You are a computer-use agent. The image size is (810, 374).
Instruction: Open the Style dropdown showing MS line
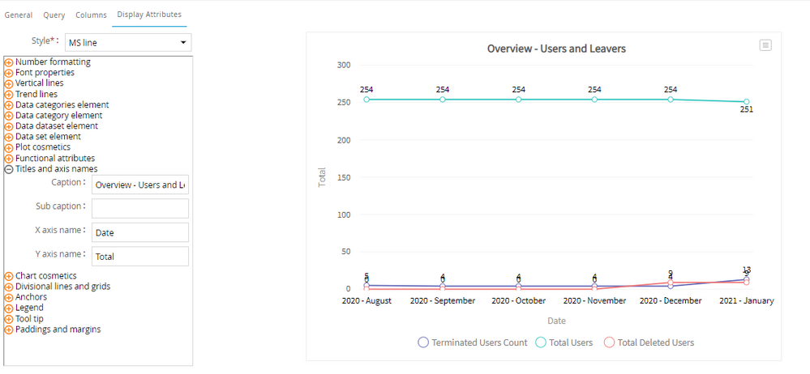(x=128, y=42)
